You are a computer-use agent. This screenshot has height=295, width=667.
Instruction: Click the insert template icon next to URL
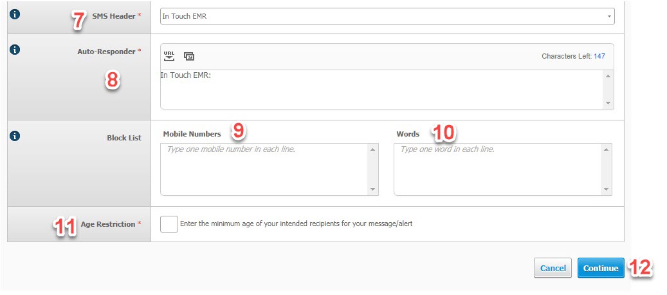(x=189, y=56)
